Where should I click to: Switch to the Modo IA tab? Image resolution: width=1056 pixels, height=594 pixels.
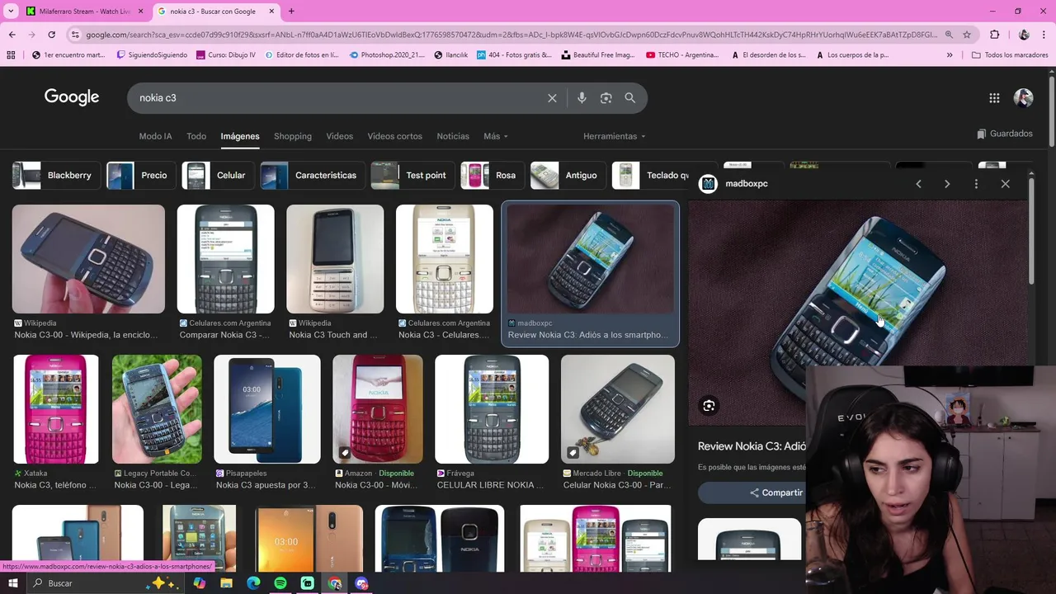[x=155, y=136]
